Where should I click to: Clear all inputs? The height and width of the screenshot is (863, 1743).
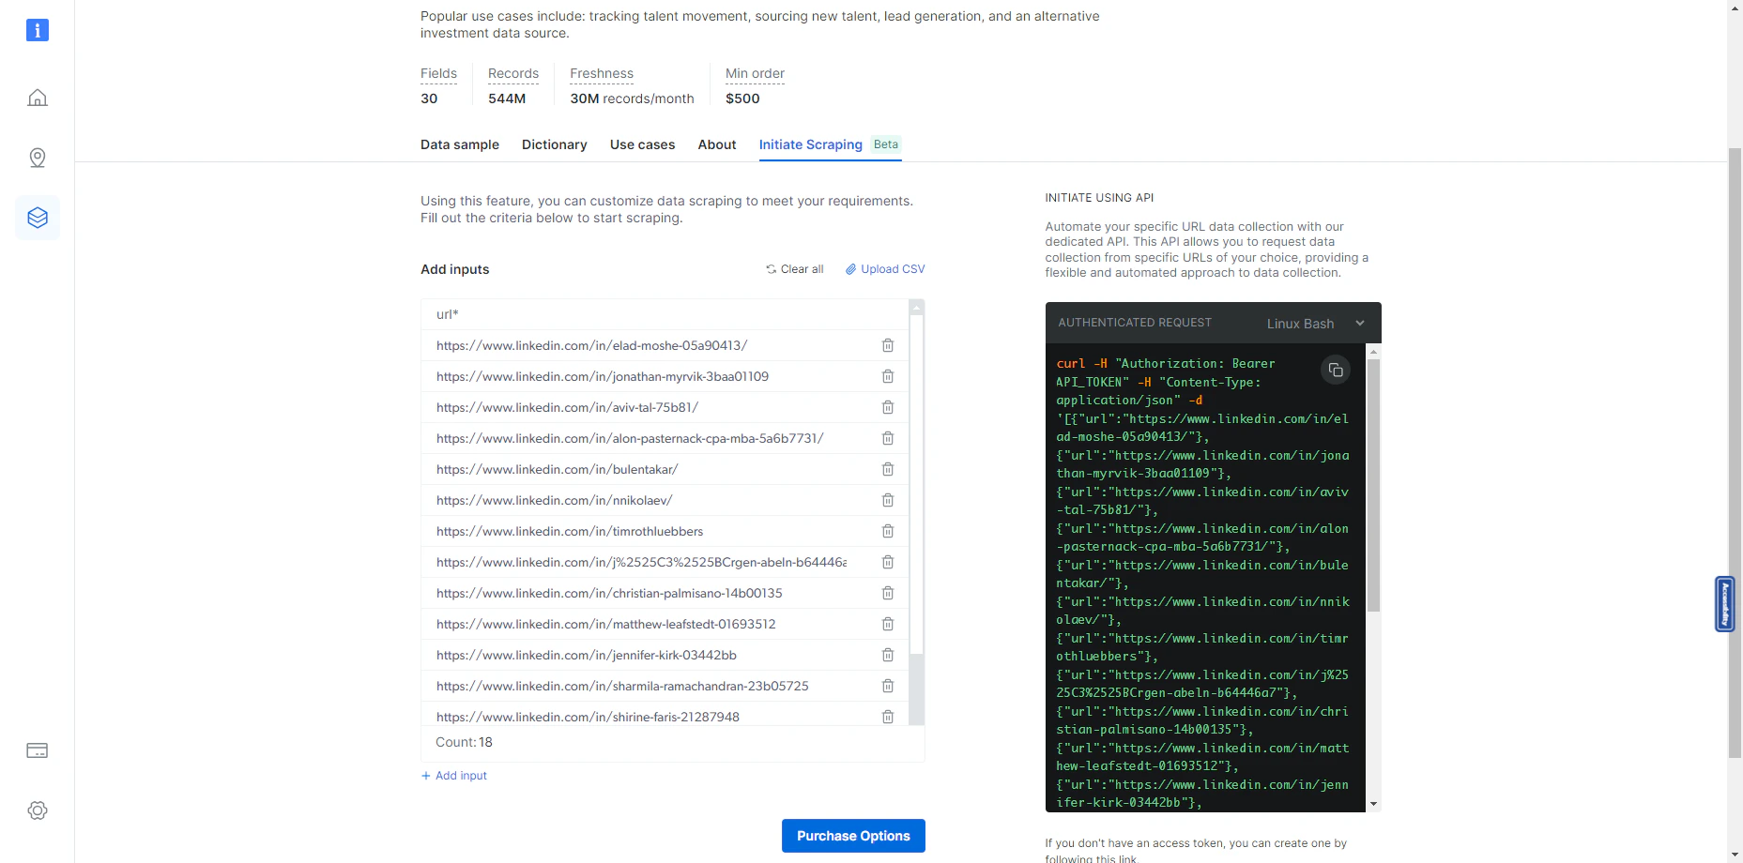click(794, 269)
